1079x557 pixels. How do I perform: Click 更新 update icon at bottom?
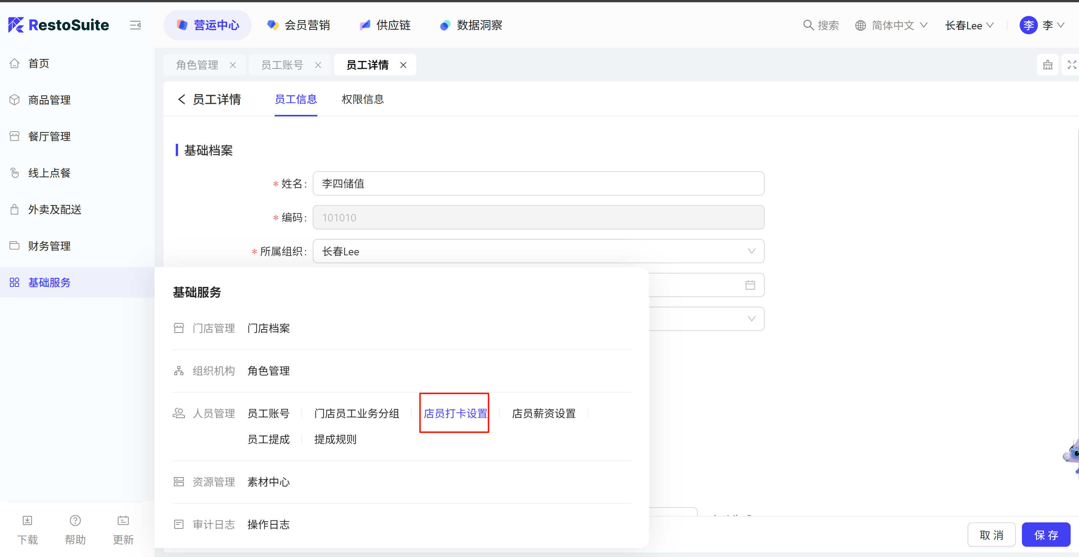(123, 520)
